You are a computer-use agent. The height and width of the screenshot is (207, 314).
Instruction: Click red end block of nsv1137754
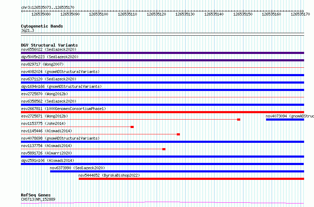164,149
